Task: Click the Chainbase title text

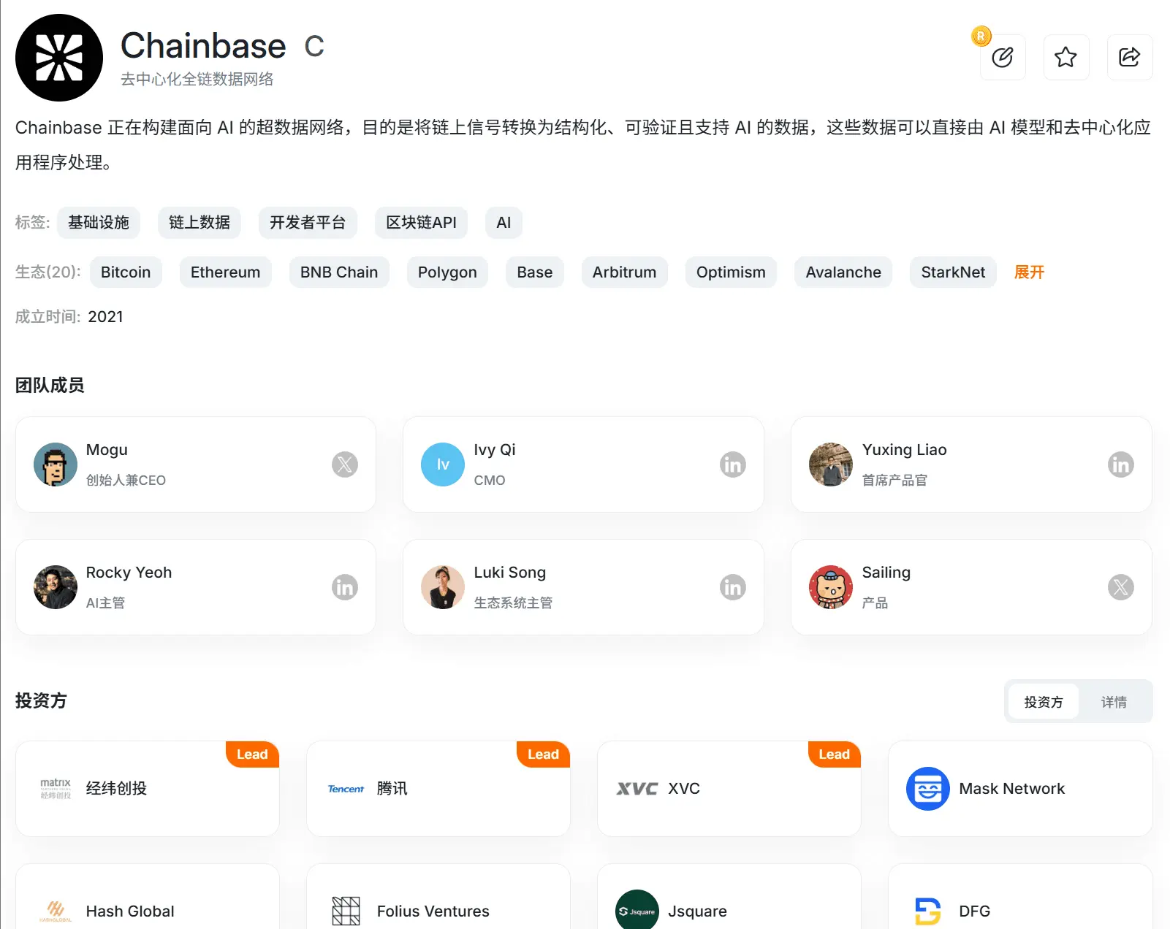Action: coord(203,46)
